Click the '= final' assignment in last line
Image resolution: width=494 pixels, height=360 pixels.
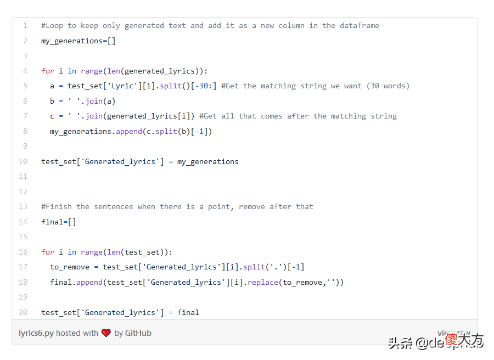coord(184,312)
